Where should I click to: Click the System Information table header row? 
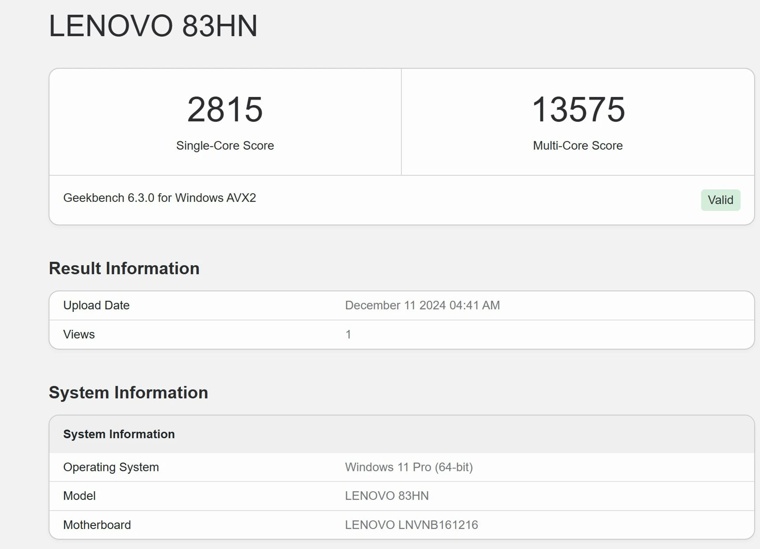click(401, 434)
